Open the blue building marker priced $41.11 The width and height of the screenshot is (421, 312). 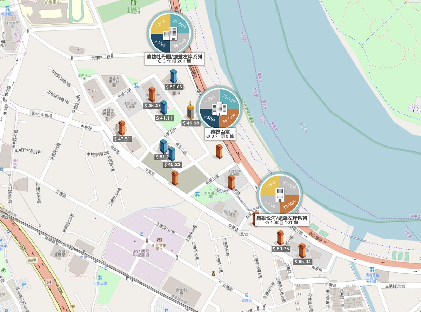(163, 107)
